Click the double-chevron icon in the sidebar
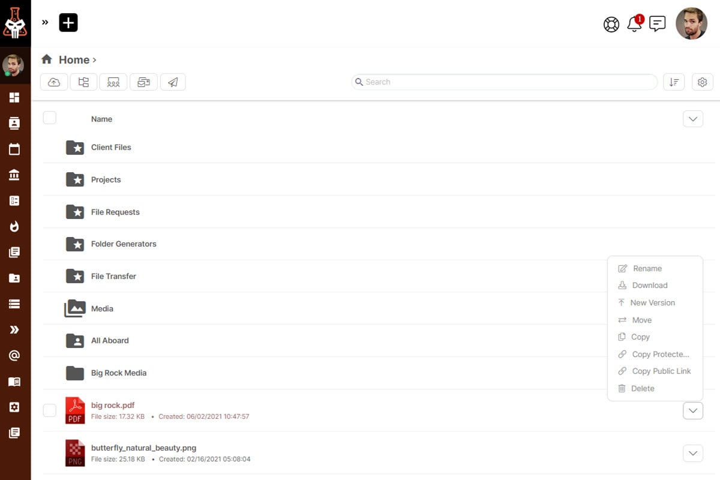720x480 pixels. (x=14, y=329)
